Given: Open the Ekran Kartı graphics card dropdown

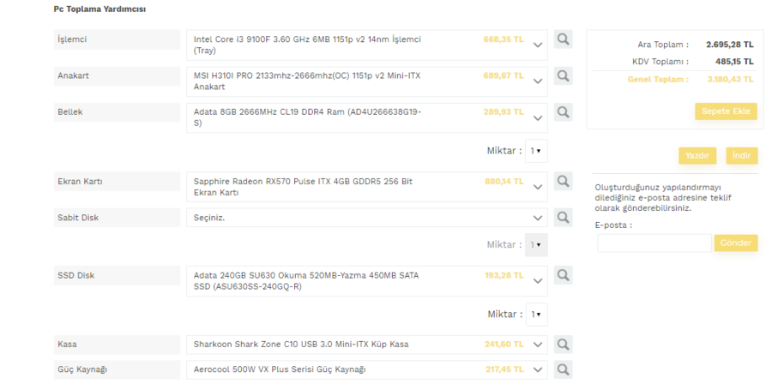Looking at the screenshot, I should (x=538, y=187).
